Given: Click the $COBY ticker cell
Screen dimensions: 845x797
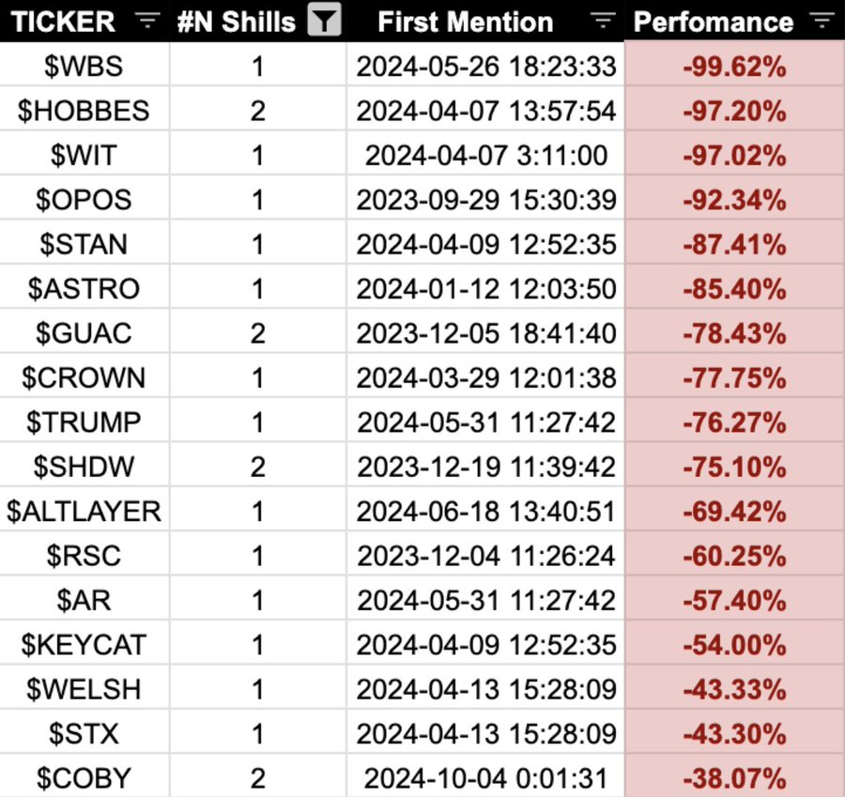Looking at the screenshot, I should point(84,778).
